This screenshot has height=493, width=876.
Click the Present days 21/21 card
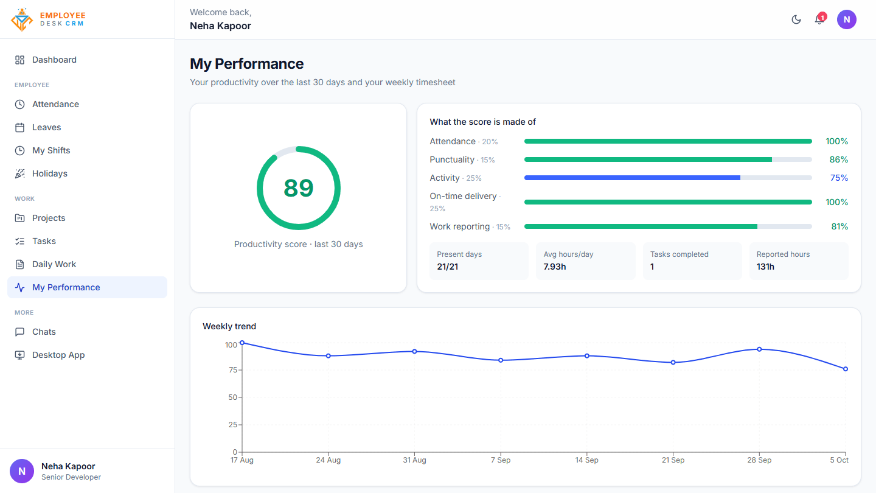click(x=479, y=261)
